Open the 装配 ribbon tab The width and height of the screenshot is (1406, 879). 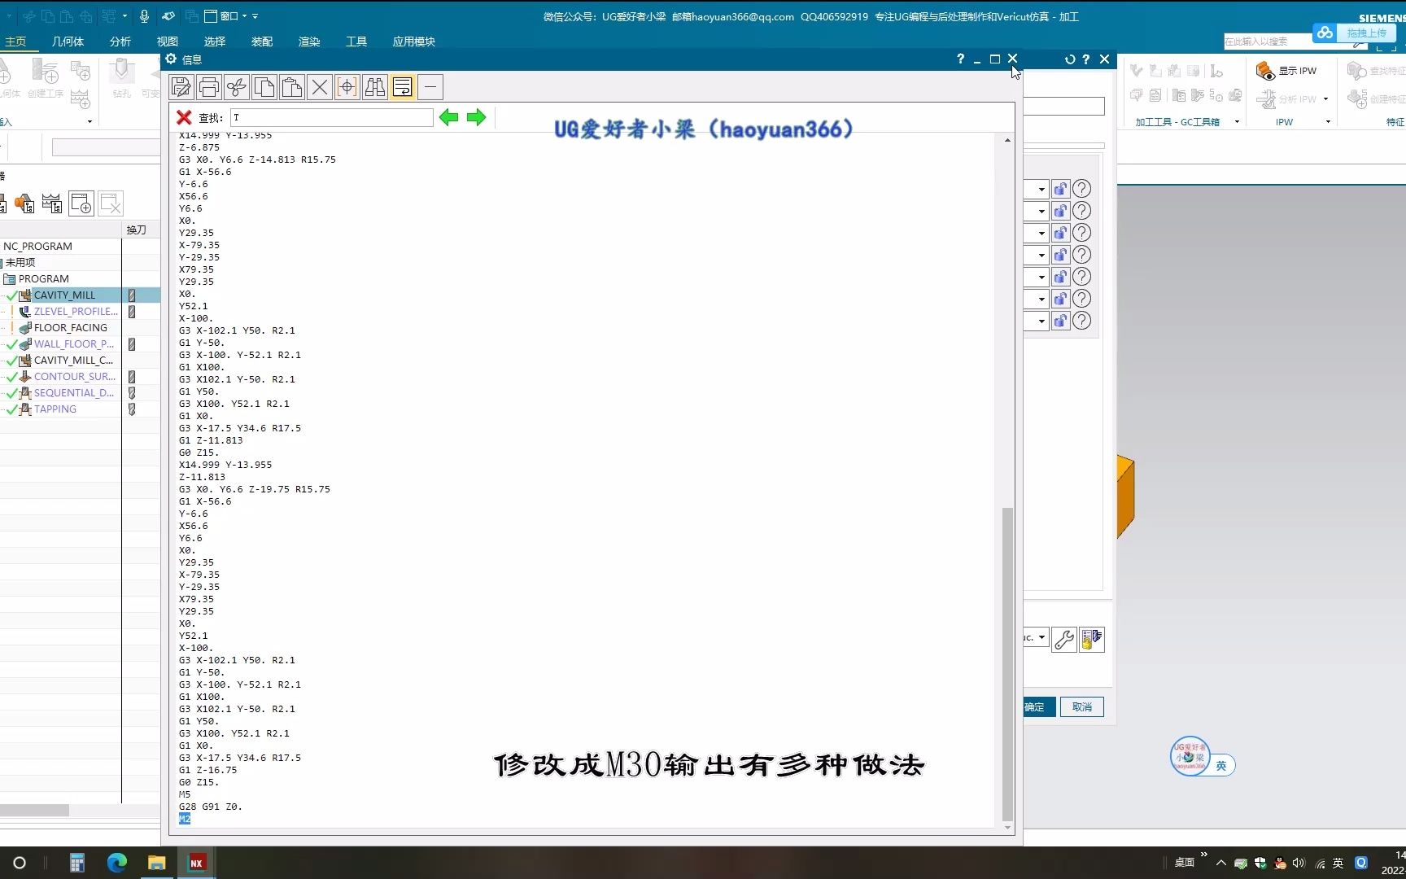point(261,42)
